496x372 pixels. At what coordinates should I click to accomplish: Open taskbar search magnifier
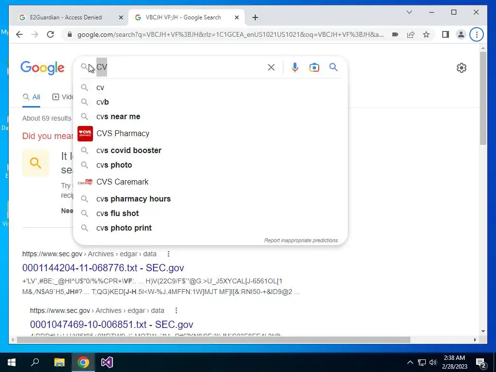point(35,362)
